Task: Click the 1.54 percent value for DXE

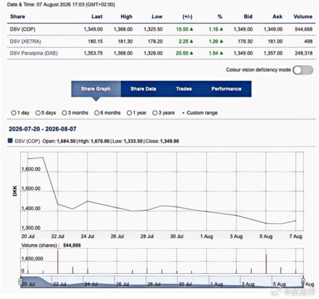Action: coord(213,53)
